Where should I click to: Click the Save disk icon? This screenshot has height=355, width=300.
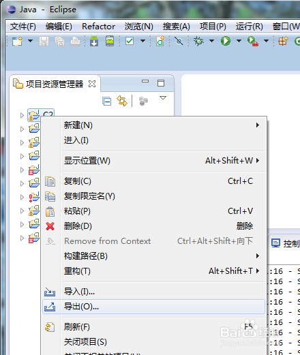coord(44,42)
